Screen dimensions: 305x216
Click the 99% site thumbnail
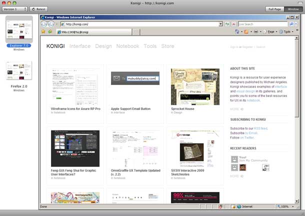pyautogui.click(x=195, y=197)
